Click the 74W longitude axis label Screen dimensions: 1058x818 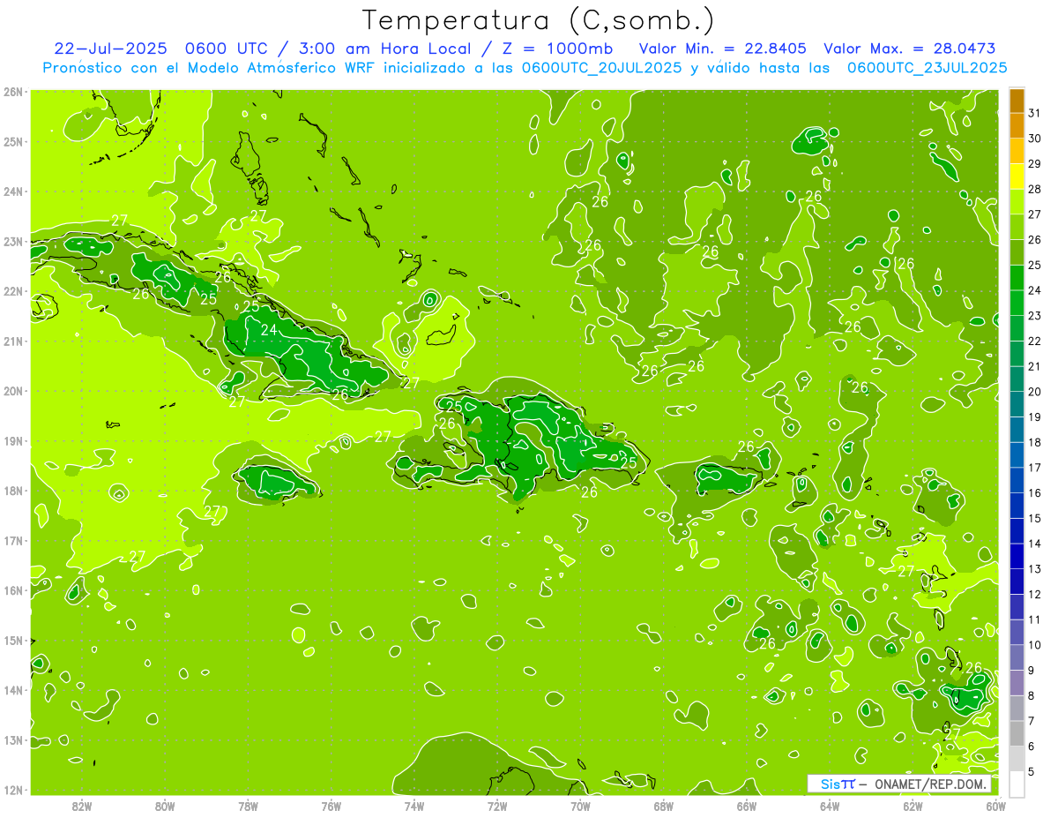point(414,806)
